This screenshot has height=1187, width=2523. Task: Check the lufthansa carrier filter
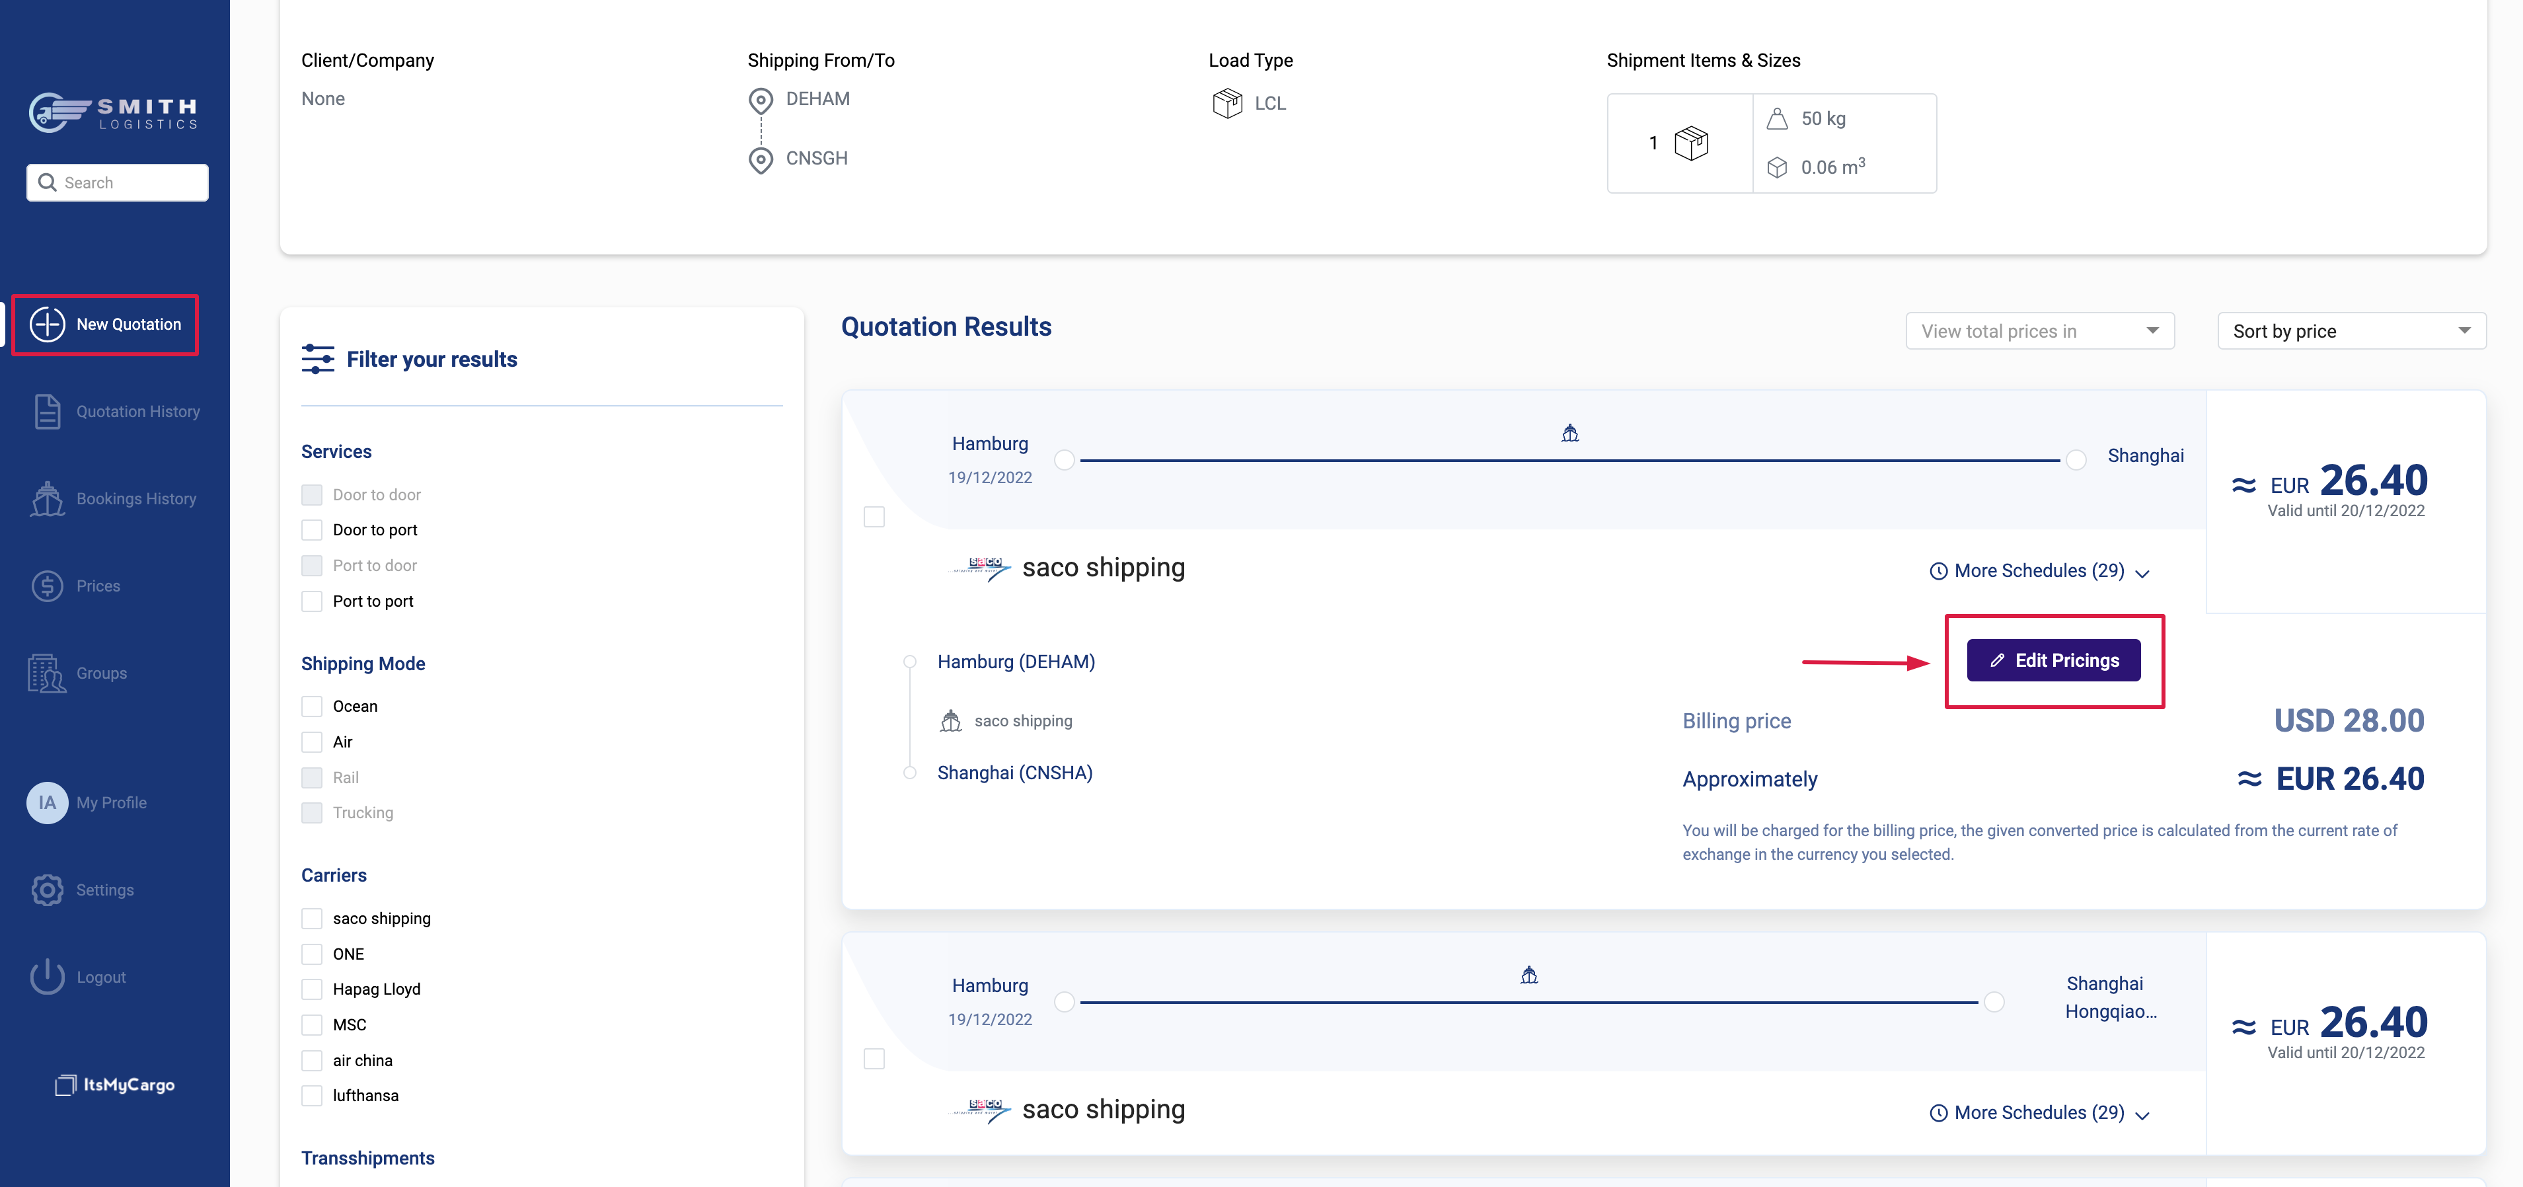[x=311, y=1095]
